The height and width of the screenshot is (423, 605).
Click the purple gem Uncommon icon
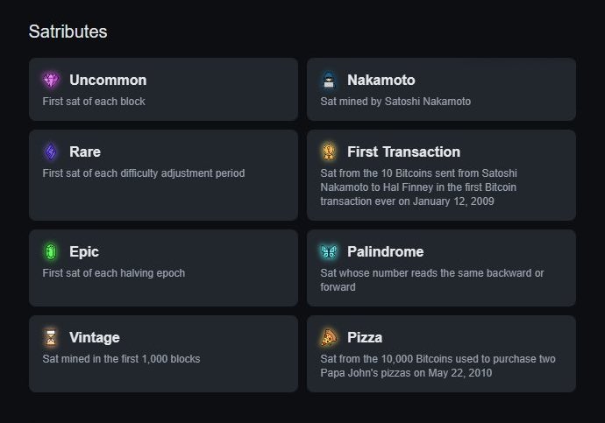point(51,80)
